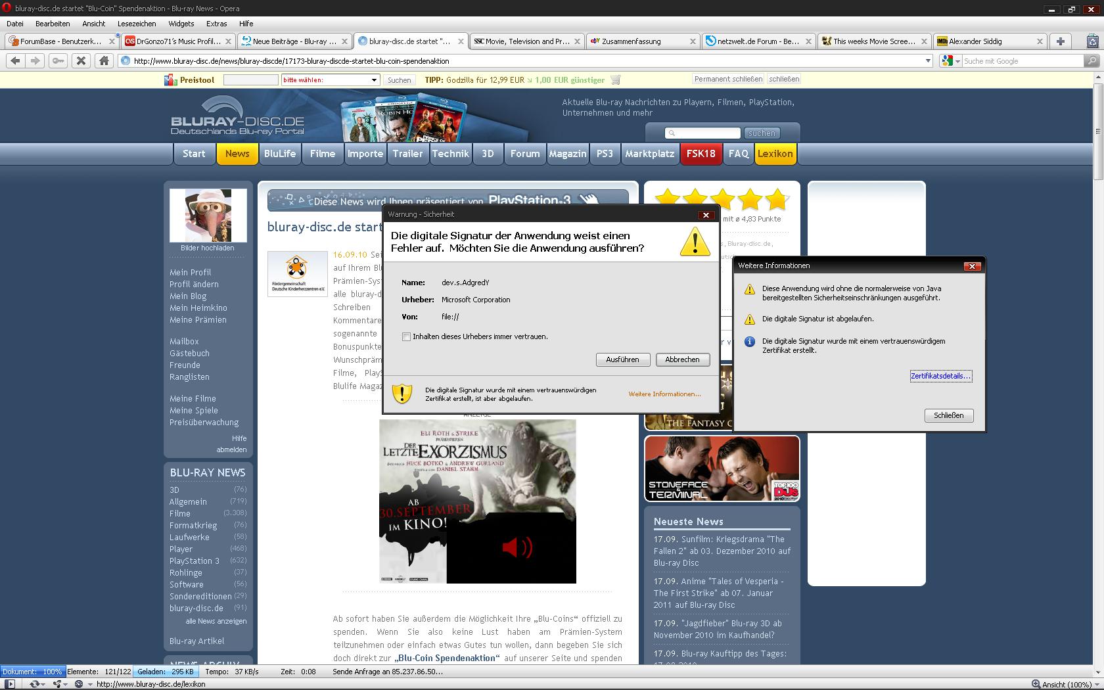Open the closed tabs trash can
Viewport: 1104px width, 690px height.
[x=1092, y=41]
